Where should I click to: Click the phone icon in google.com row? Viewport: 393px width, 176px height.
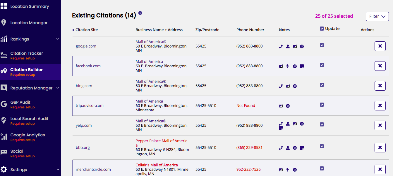pos(281,46)
